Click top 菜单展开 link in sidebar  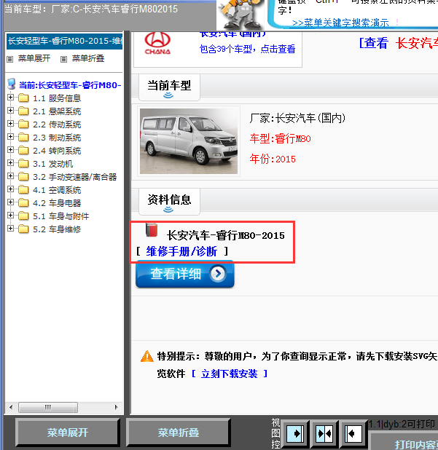click(x=34, y=58)
